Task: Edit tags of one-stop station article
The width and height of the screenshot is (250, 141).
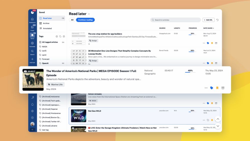Action: pyautogui.click(x=208, y=43)
